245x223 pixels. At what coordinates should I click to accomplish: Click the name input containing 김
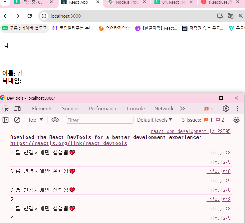pos(33,46)
